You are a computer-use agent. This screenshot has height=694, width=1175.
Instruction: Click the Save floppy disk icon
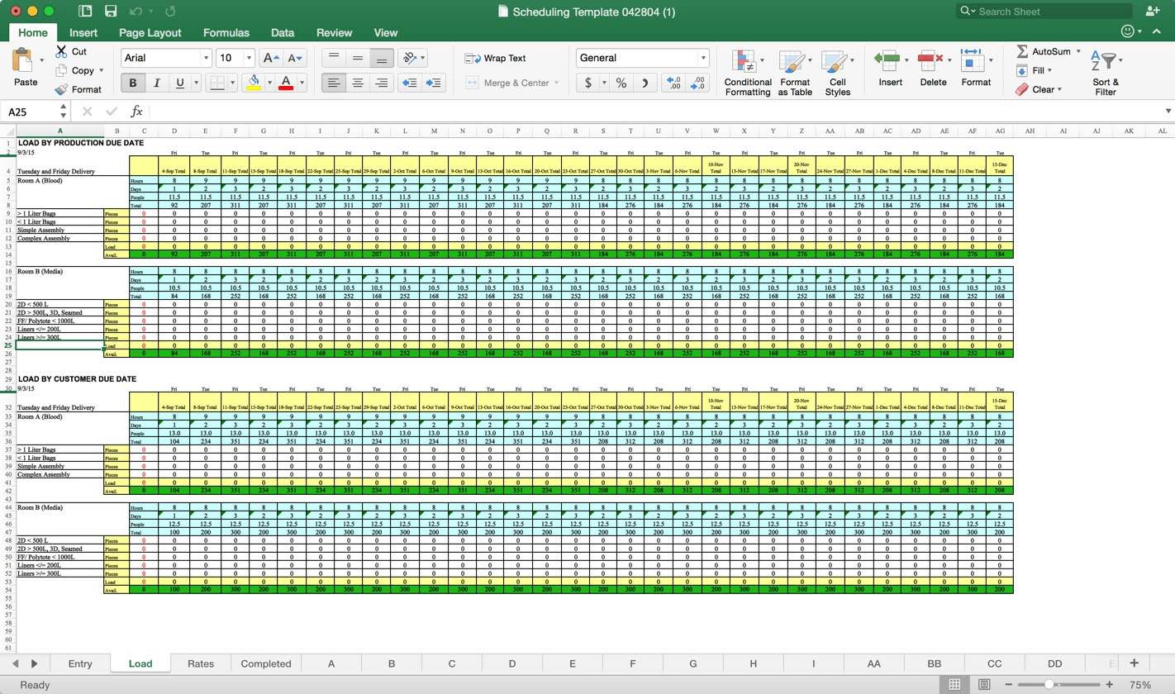tap(111, 12)
